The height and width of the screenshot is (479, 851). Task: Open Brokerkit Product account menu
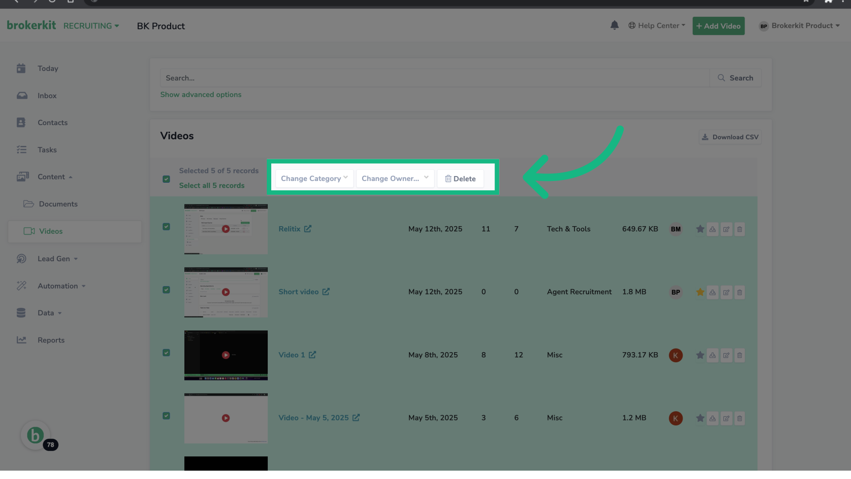(x=799, y=26)
